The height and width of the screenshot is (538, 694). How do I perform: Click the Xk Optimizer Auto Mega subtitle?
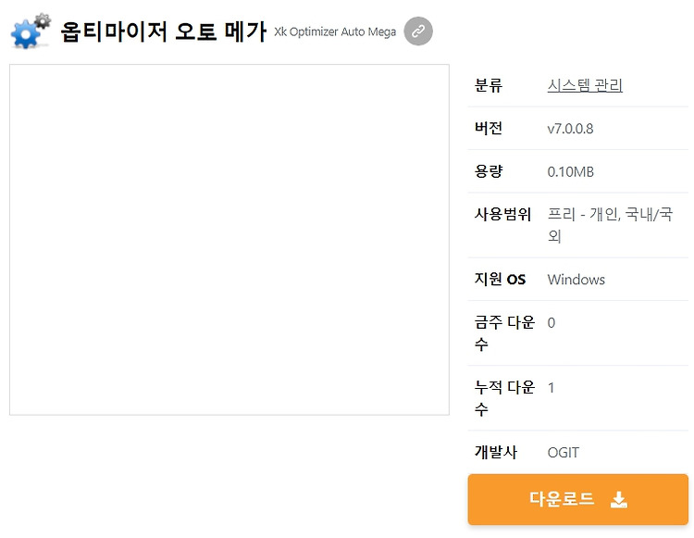point(335,31)
